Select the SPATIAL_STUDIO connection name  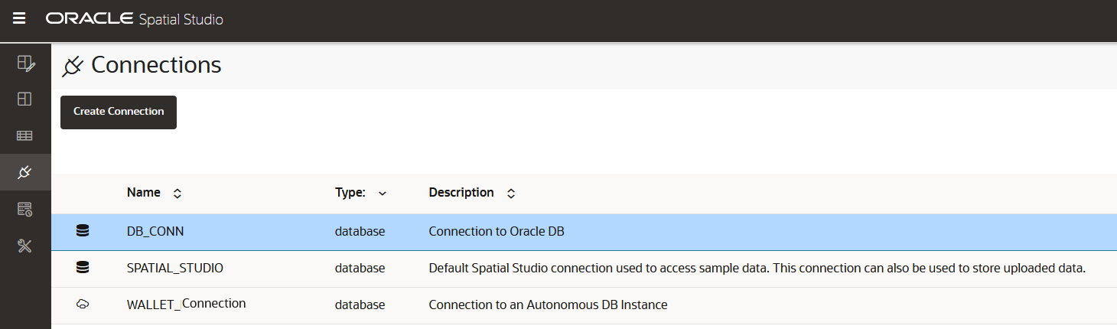click(175, 268)
